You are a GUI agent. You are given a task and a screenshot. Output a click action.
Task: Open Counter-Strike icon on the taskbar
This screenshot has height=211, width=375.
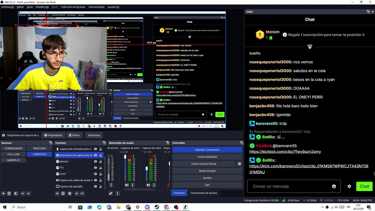pyautogui.click(x=185, y=207)
